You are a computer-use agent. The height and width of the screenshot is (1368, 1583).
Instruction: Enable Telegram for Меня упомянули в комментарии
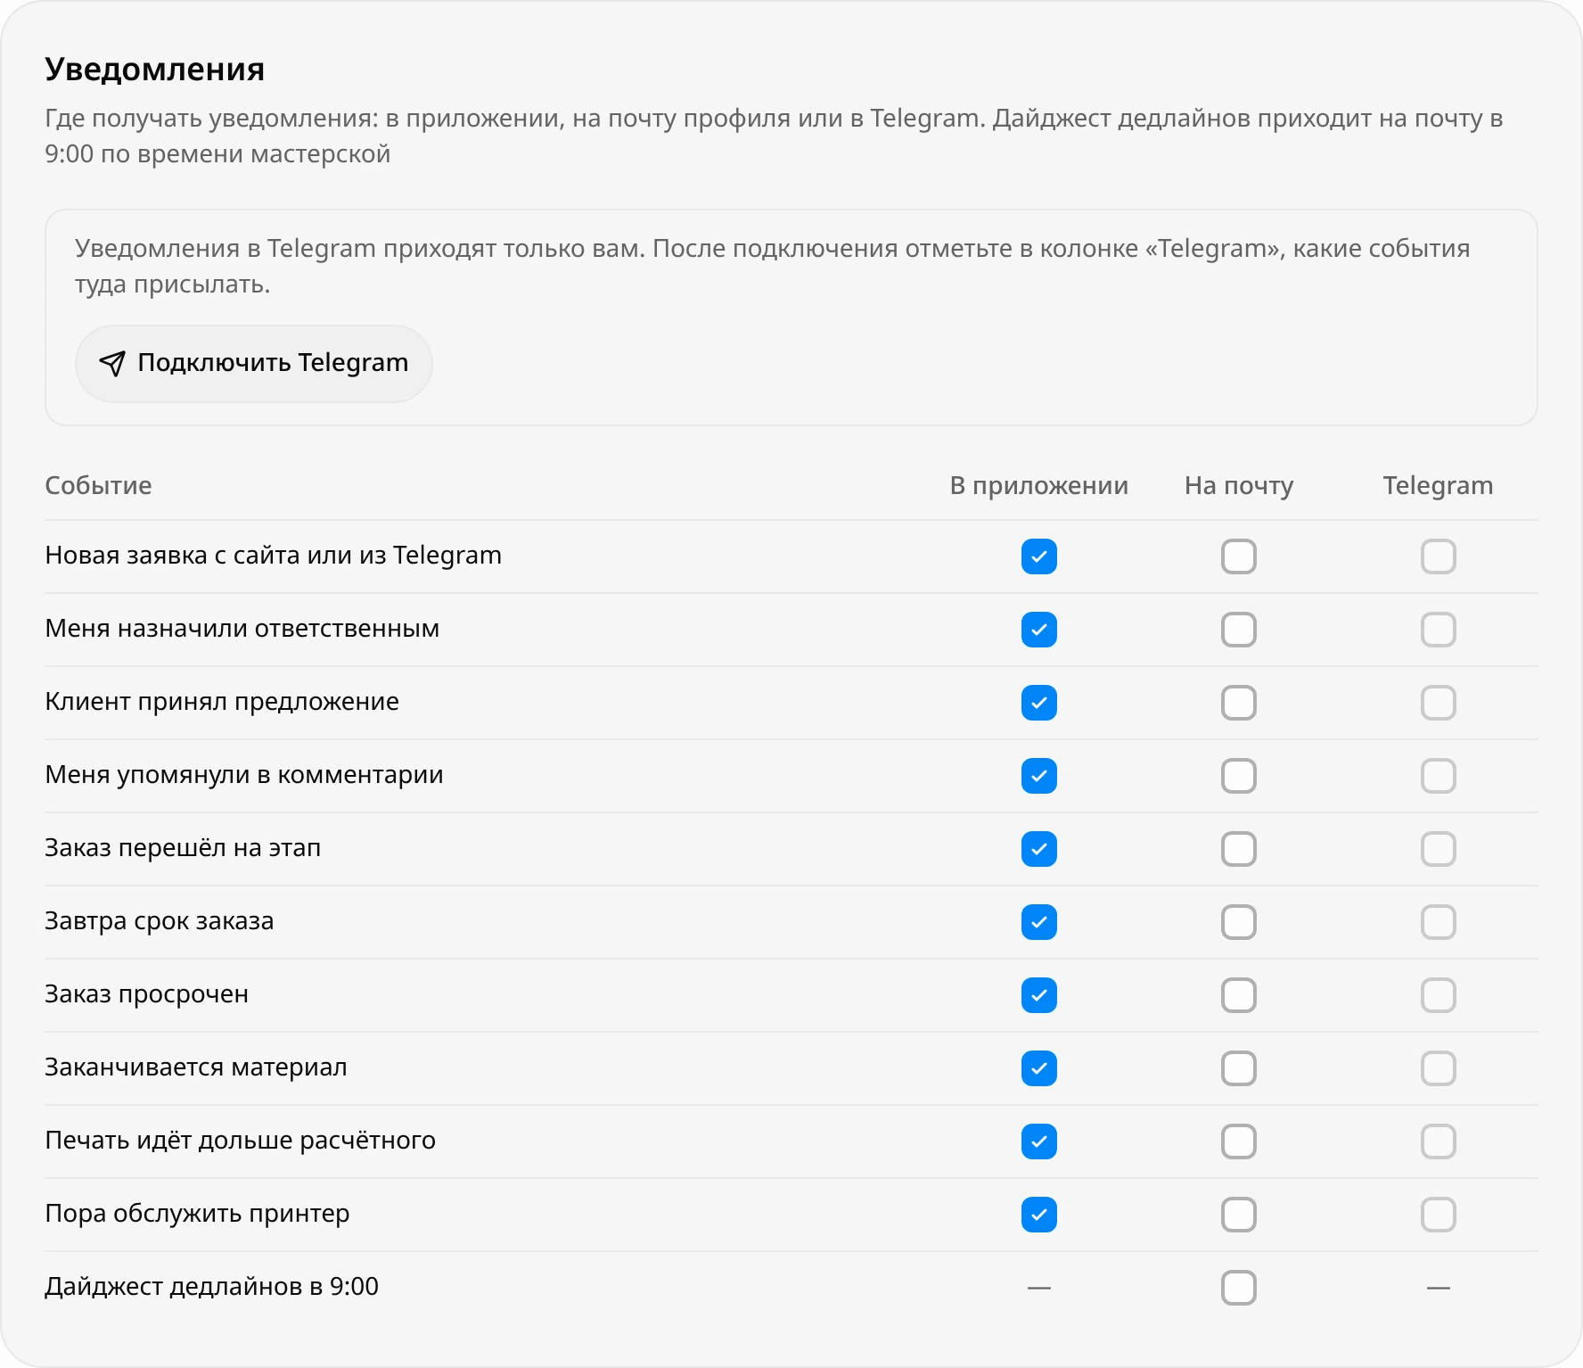click(1439, 776)
